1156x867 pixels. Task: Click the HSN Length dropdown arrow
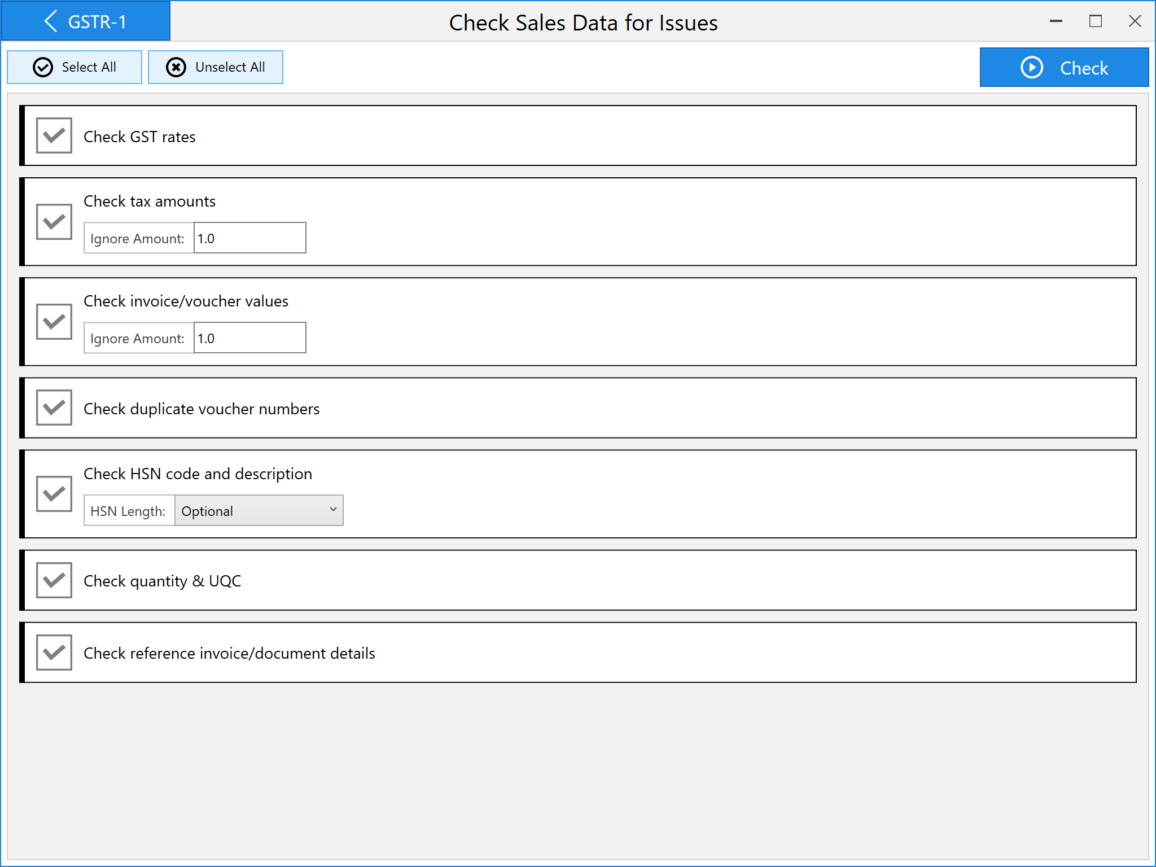point(333,510)
